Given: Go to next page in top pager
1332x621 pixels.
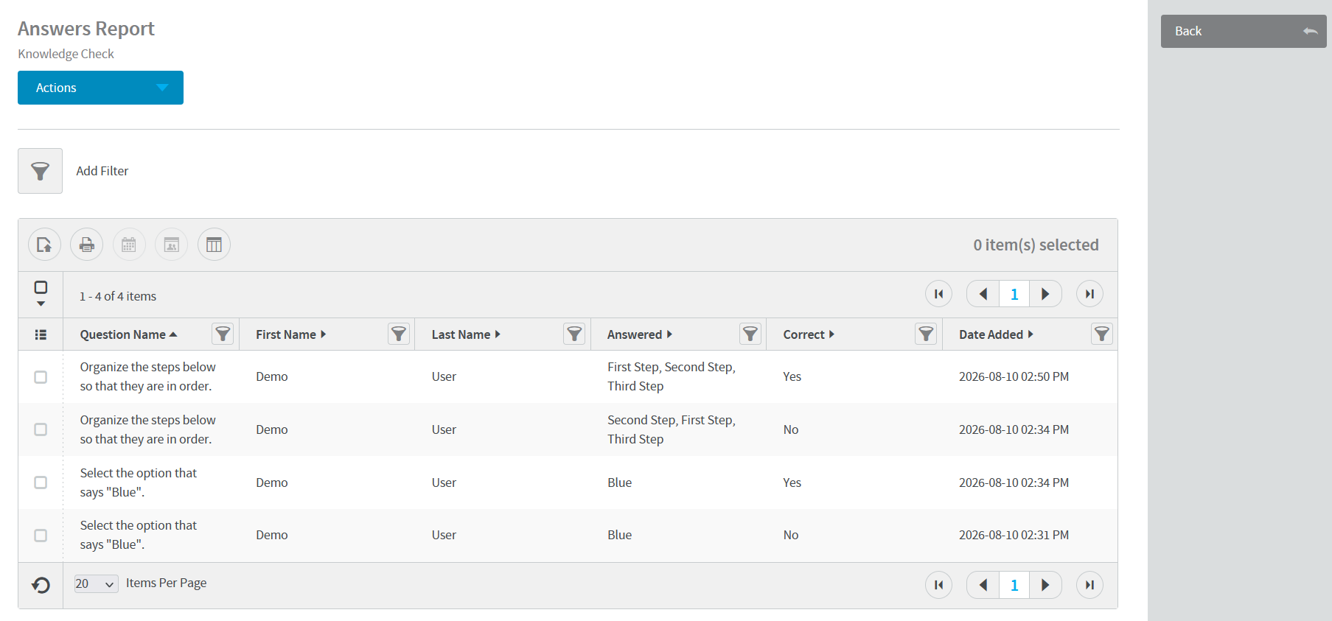Looking at the screenshot, I should point(1045,294).
